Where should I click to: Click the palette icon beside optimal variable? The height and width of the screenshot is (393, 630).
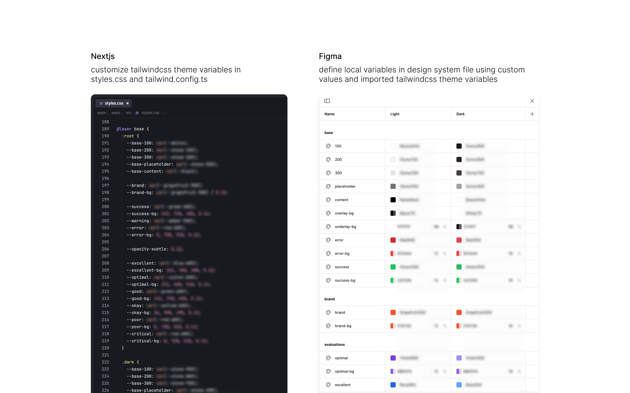pos(328,358)
